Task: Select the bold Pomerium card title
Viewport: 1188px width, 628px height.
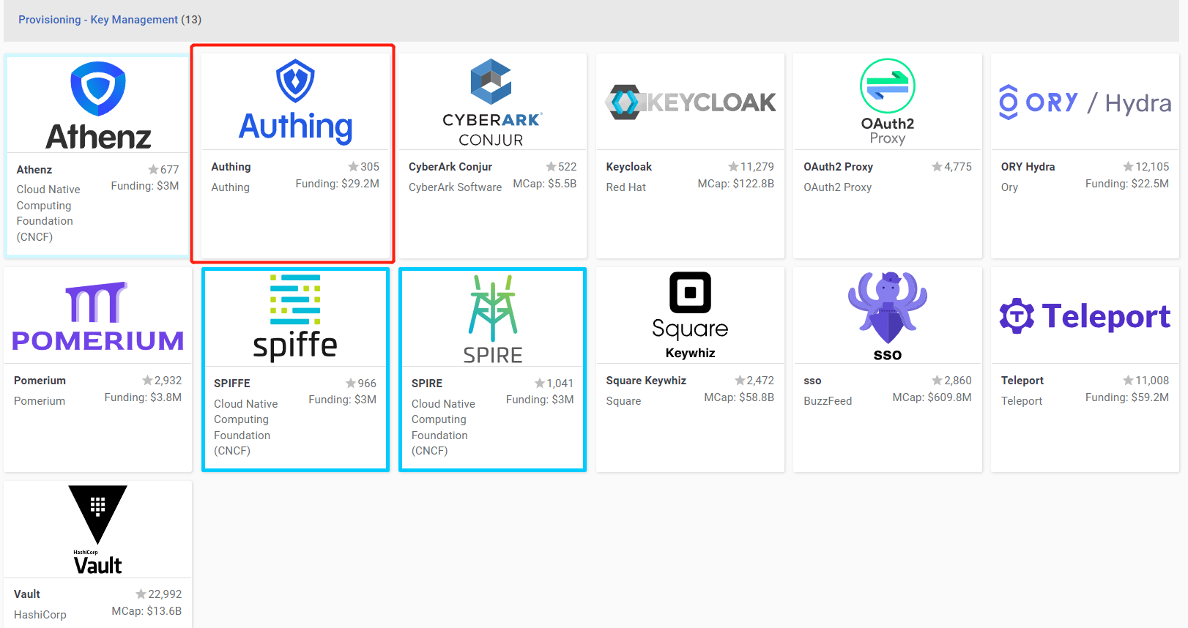Action: [40, 381]
